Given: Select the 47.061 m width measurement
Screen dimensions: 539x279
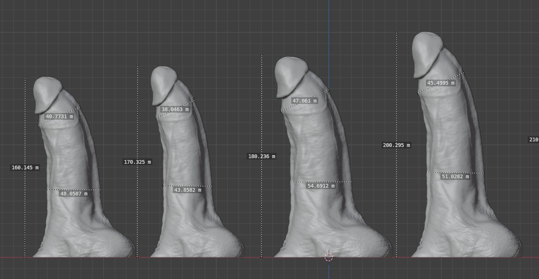Looking at the screenshot, I should tap(305, 101).
